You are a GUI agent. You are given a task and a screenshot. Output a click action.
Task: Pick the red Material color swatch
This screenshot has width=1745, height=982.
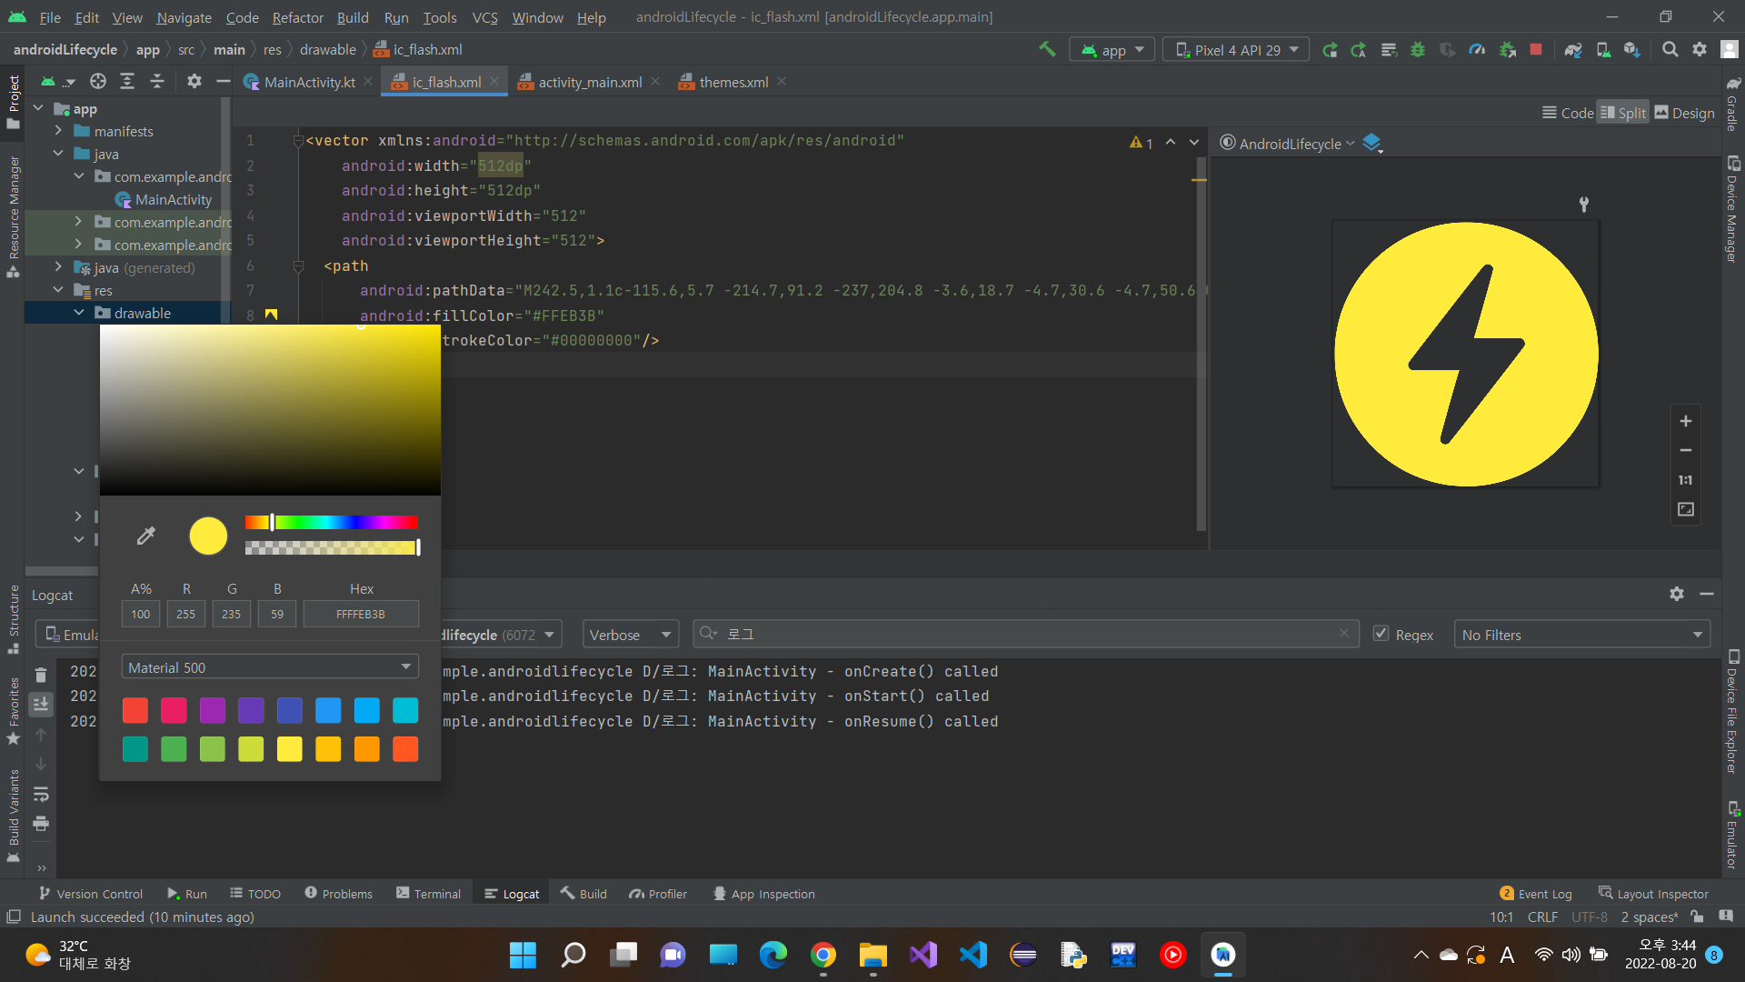pyautogui.click(x=135, y=710)
